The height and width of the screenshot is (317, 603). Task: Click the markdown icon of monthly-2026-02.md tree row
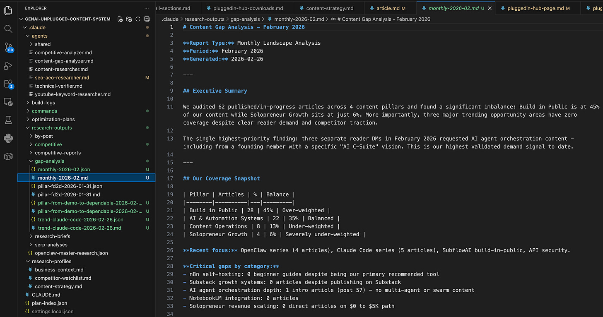[x=34, y=178]
